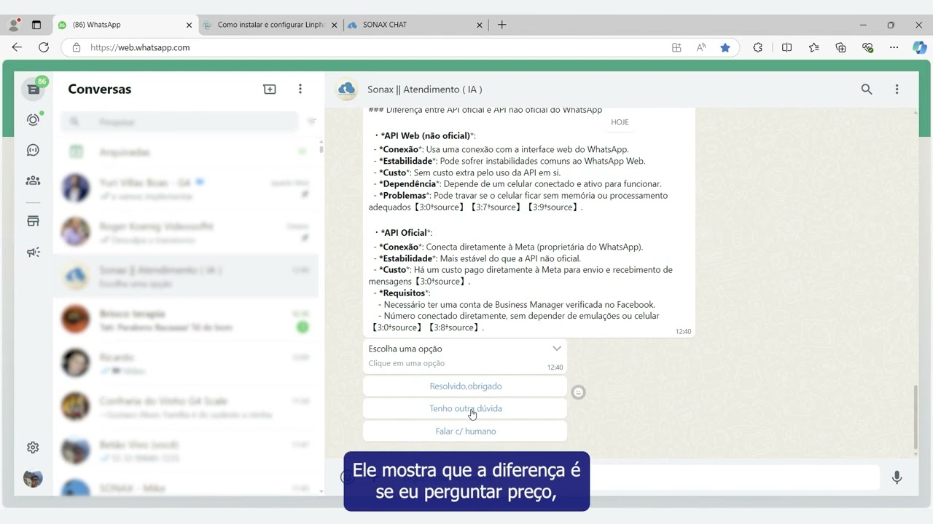Record a voice message with microphone

(897, 477)
